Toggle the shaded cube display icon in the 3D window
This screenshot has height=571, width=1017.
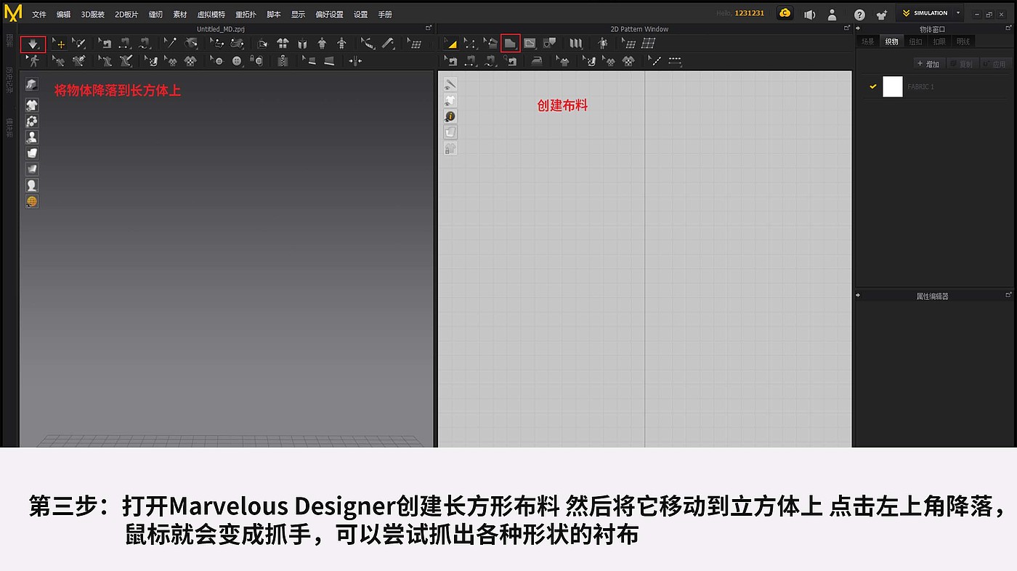pyautogui.click(x=32, y=85)
